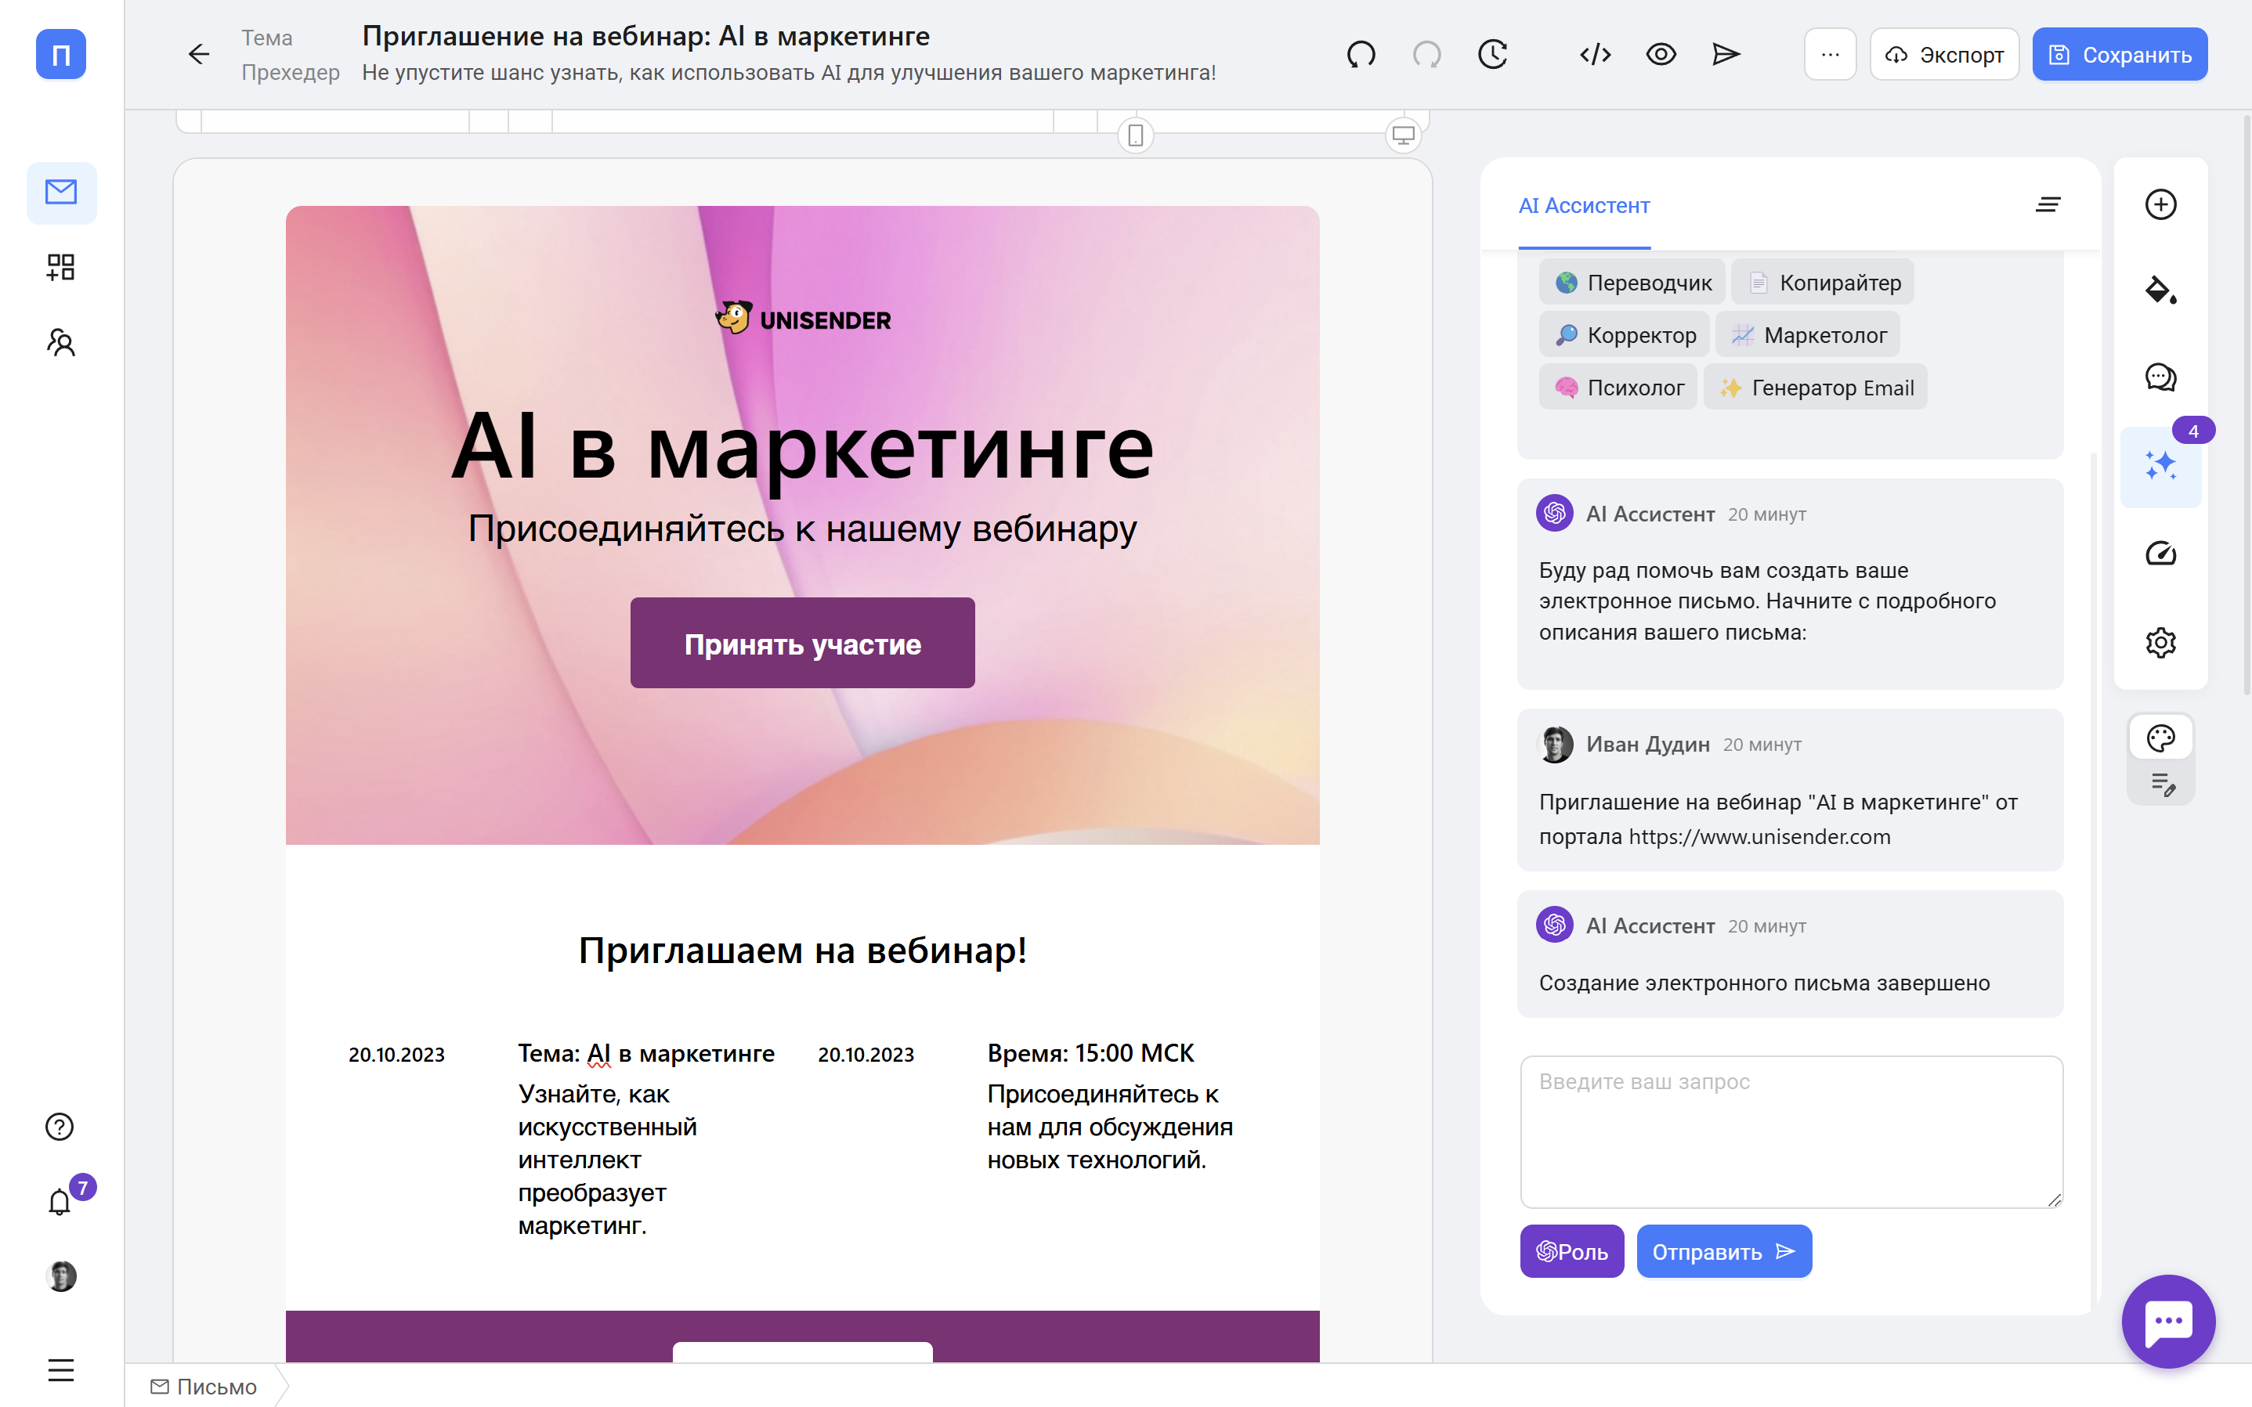Click the add block plus circle icon
The height and width of the screenshot is (1407, 2252).
pyautogui.click(x=2160, y=204)
